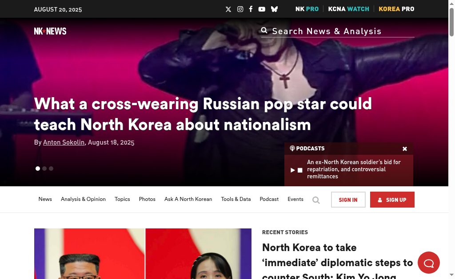The image size is (455, 279).
Task: Open the Bluesky butterfly icon
Action: pos(274,9)
